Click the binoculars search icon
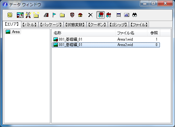This screenshot has height=127, width=175. coord(135,15)
